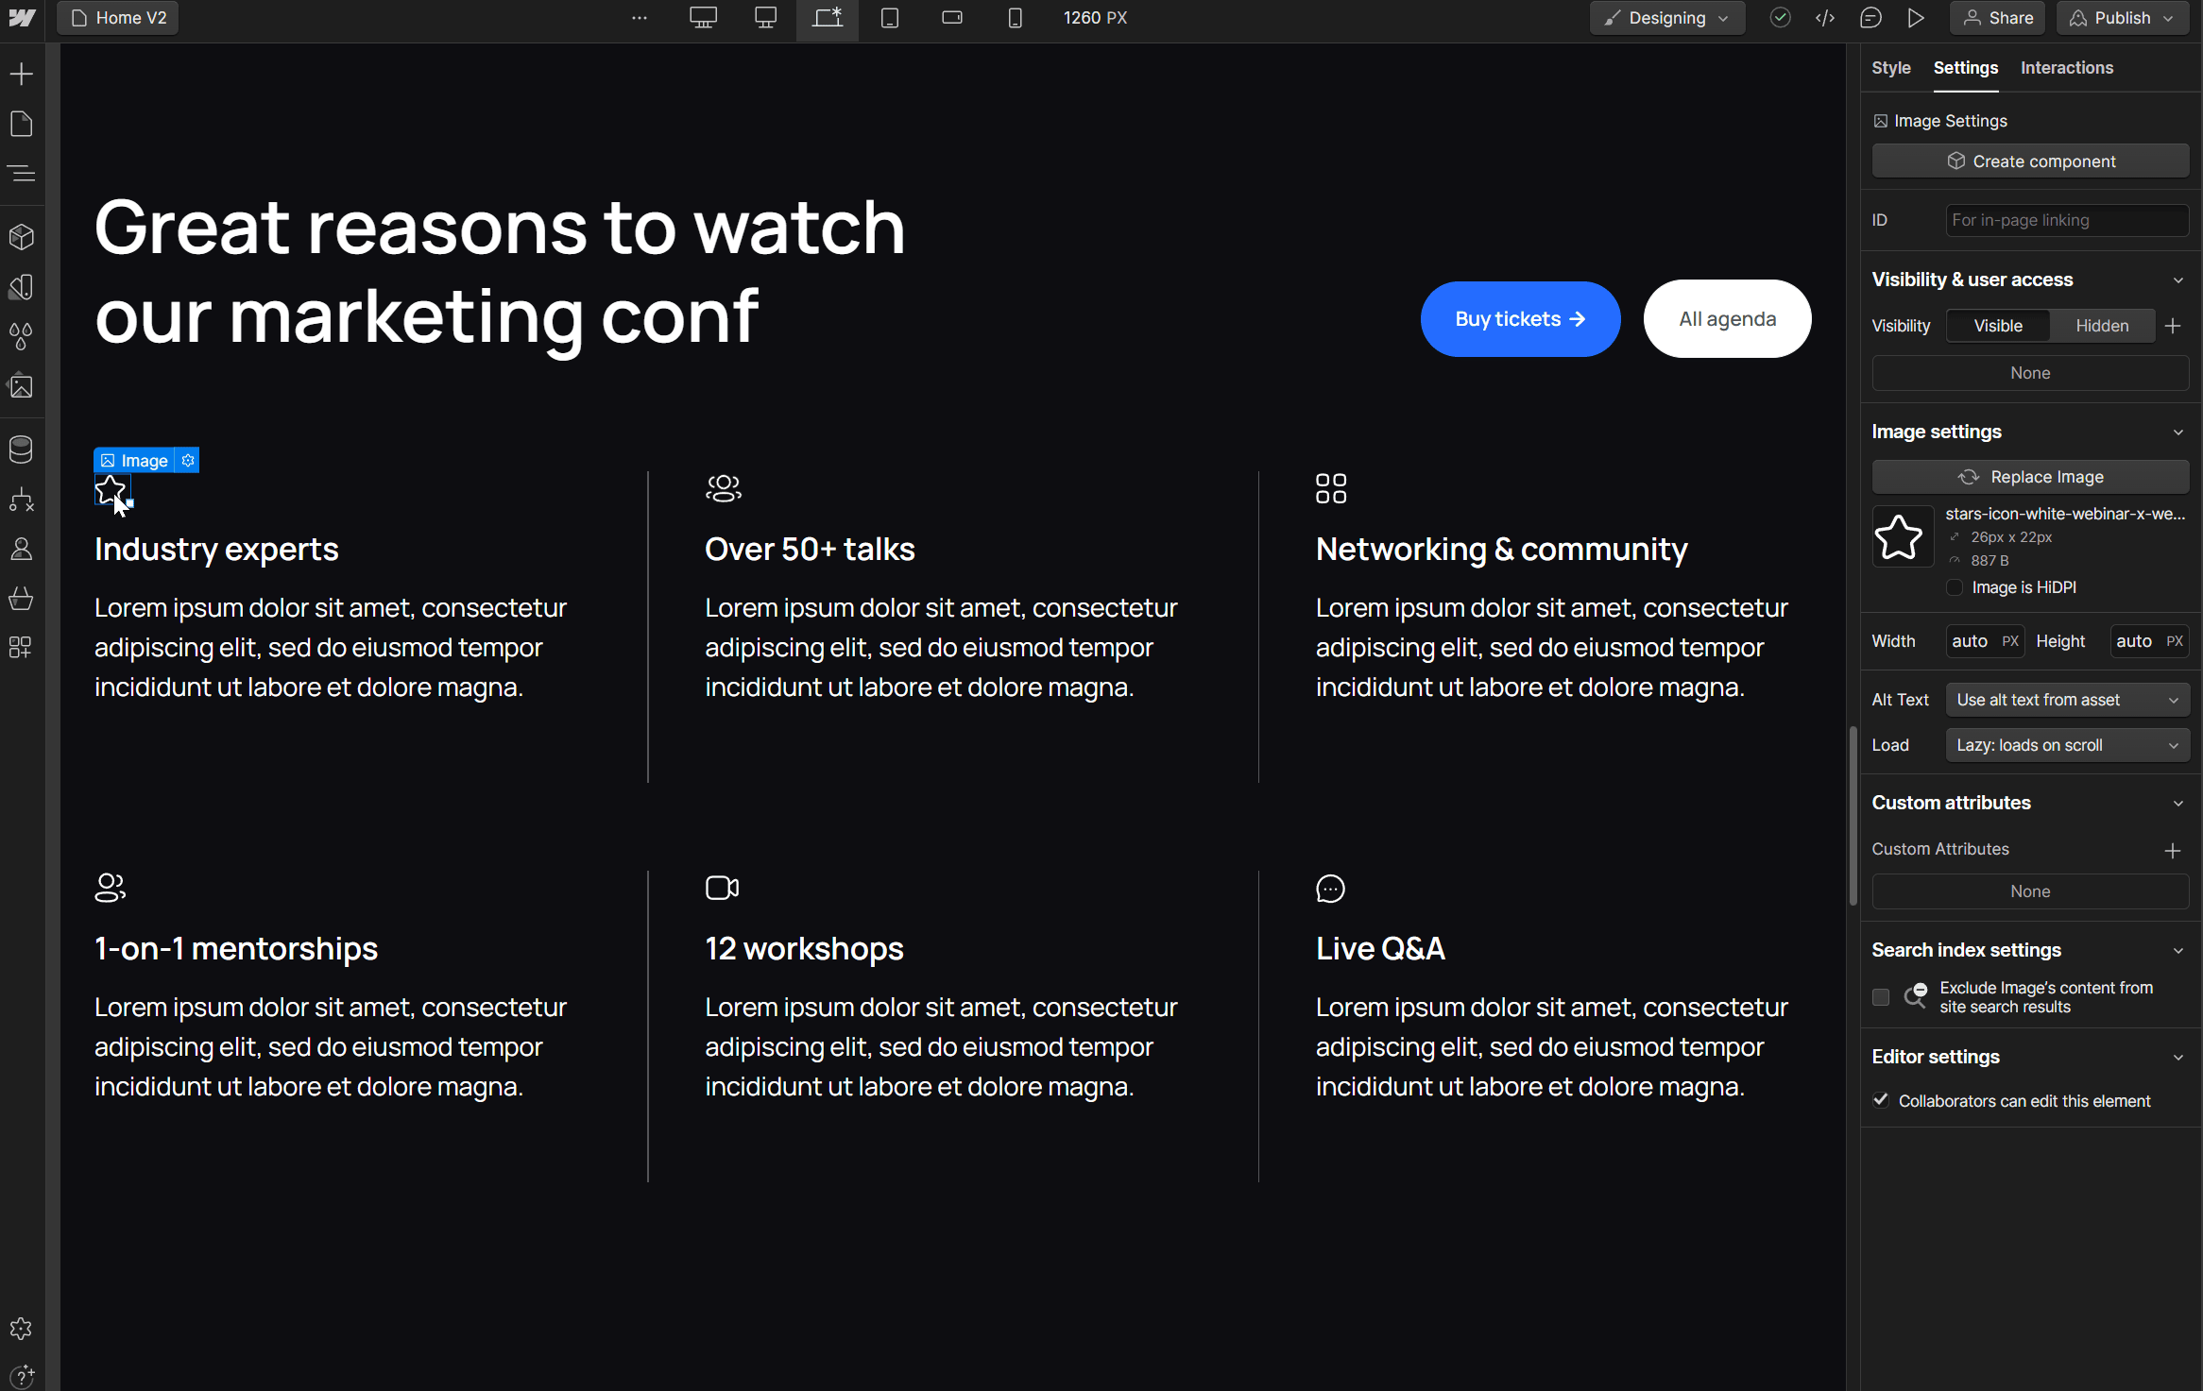Image resolution: width=2203 pixels, height=1391 pixels.
Task: Switch to the Interactions tab
Action: (x=2067, y=68)
